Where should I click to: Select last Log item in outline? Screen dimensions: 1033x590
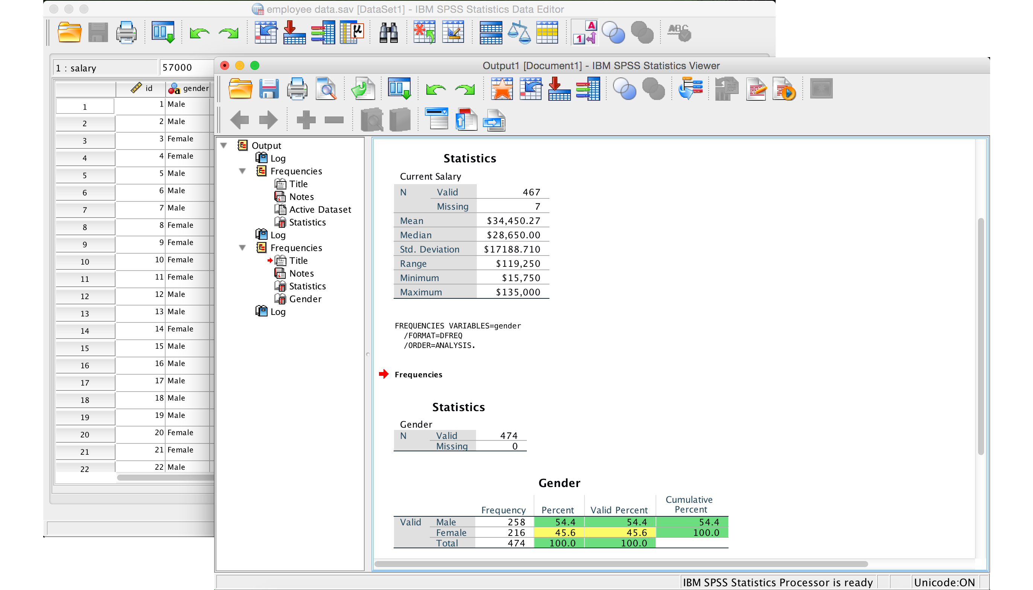(278, 312)
